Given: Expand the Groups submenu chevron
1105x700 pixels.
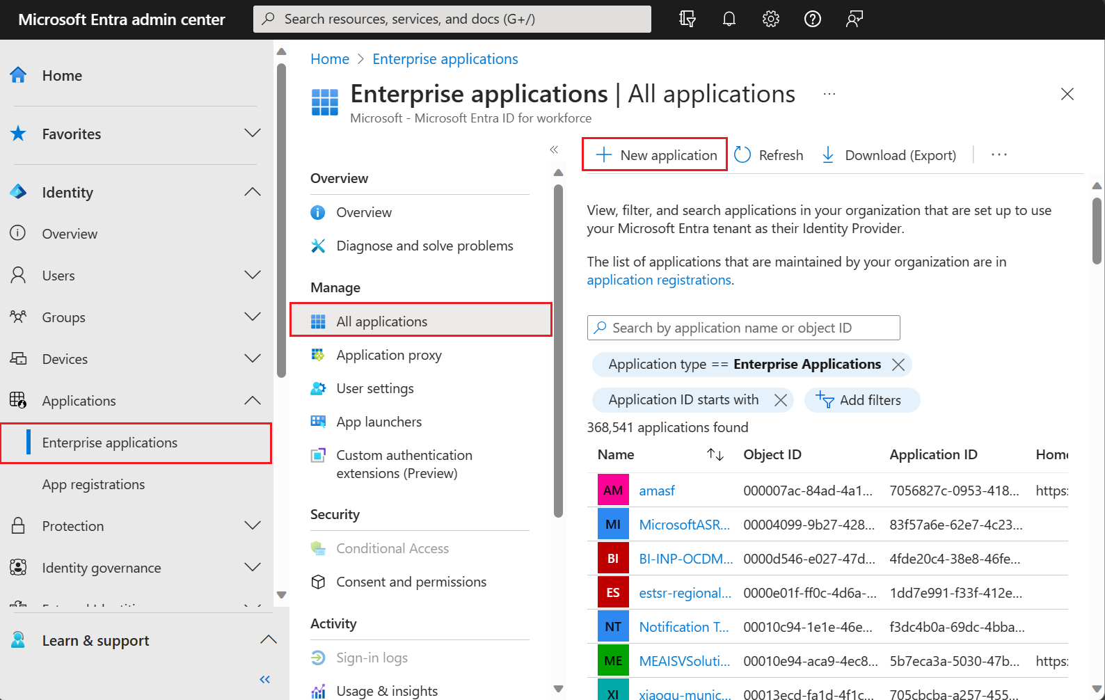Looking at the screenshot, I should pos(253,317).
